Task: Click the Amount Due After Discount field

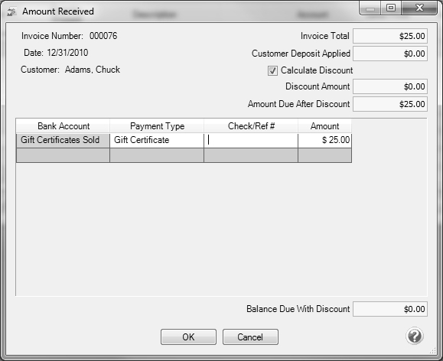Action: click(x=390, y=104)
